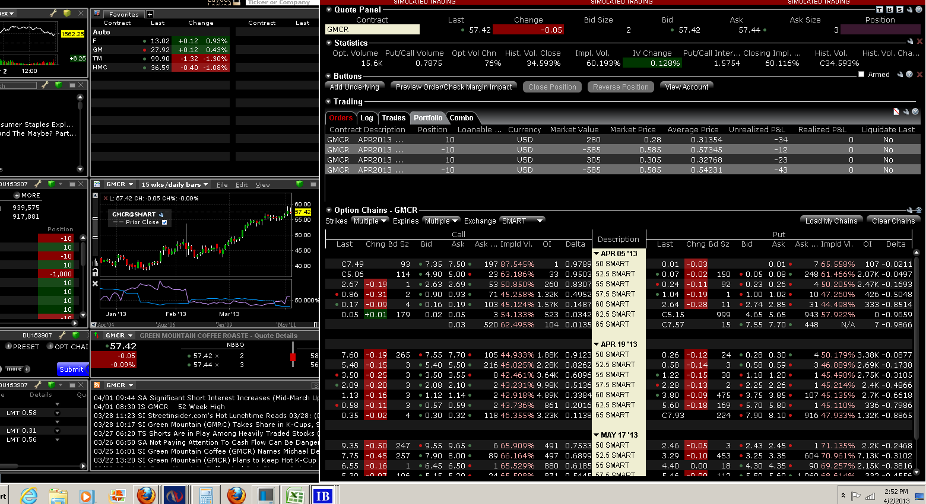This screenshot has width=926, height=504.
Task: Remove the Statistics panel with red X
Action: coord(919,42)
